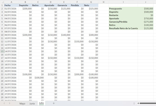The width and height of the screenshot is (156, 106).
Task: Go to next sheet arrow
Action: click(x=9, y=103)
